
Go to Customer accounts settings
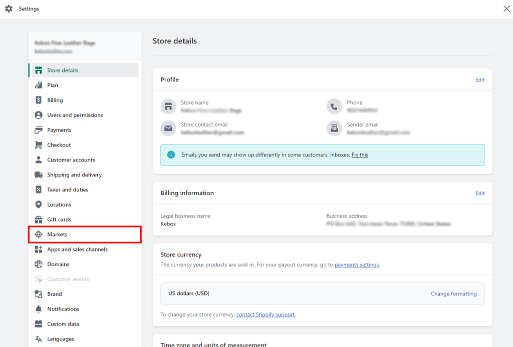click(71, 160)
